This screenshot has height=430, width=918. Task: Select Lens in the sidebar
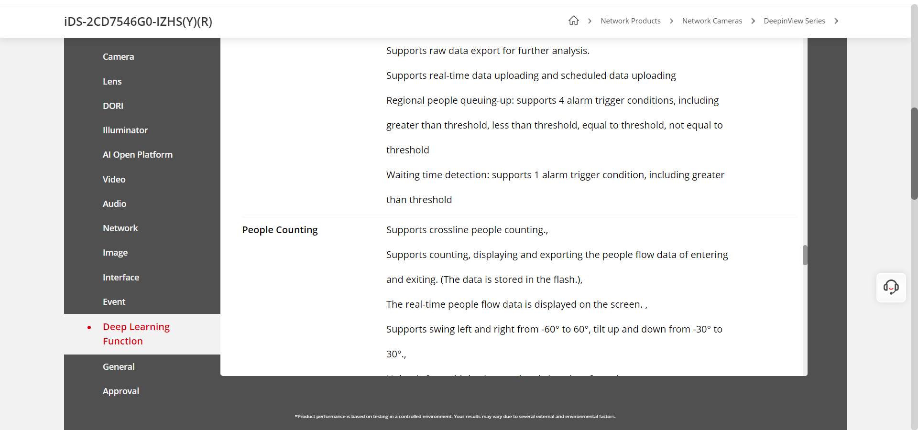[112, 82]
